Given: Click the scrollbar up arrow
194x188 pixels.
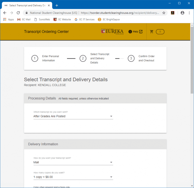Looking at the screenshot, I should click(192, 25).
